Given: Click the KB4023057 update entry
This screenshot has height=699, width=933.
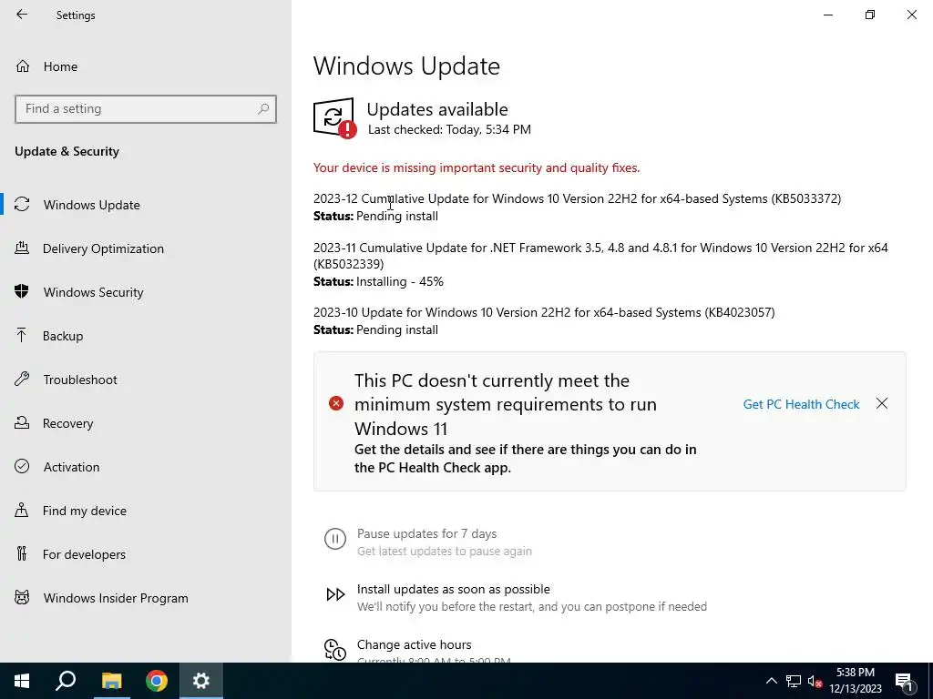Looking at the screenshot, I should 544,312.
